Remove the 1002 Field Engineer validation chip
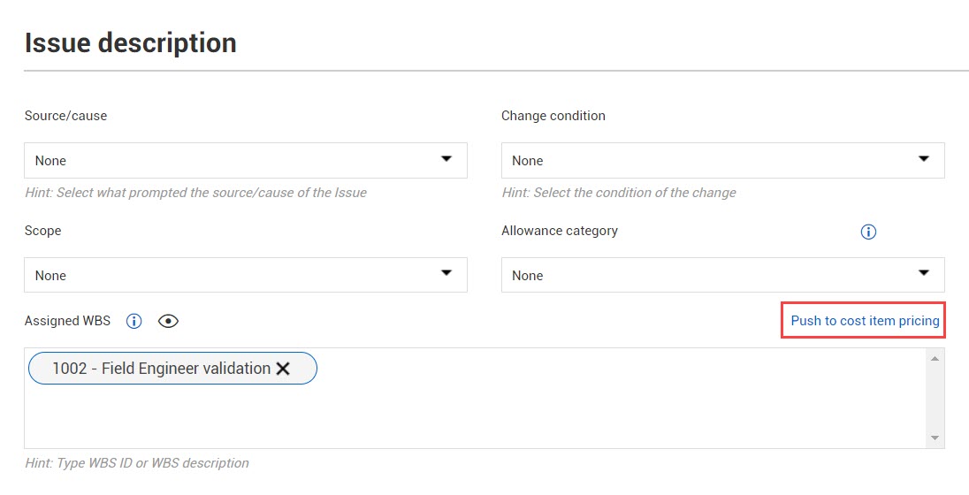The image size is (969, 495). [283, 369]
